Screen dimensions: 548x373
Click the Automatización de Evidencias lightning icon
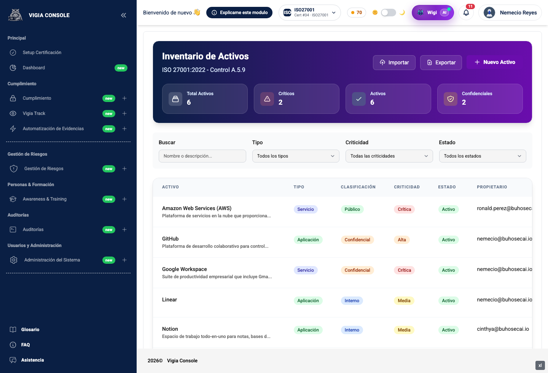(x=13, y=129)
